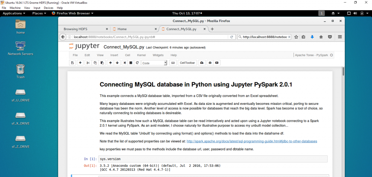Image resolution: width=372 pixels, height=177 pixels.
Task: Open the Jupyter Edit menu
Action: click(x=87, y=55)
